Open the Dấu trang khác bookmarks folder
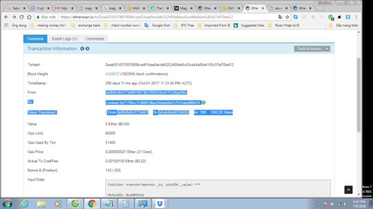This screenshot has height=209, width=373. (x=344, y=25)
